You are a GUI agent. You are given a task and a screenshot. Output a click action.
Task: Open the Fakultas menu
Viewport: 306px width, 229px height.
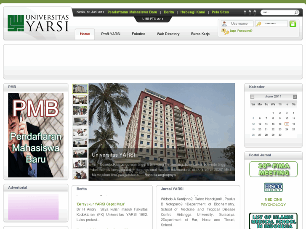point(138,34)
